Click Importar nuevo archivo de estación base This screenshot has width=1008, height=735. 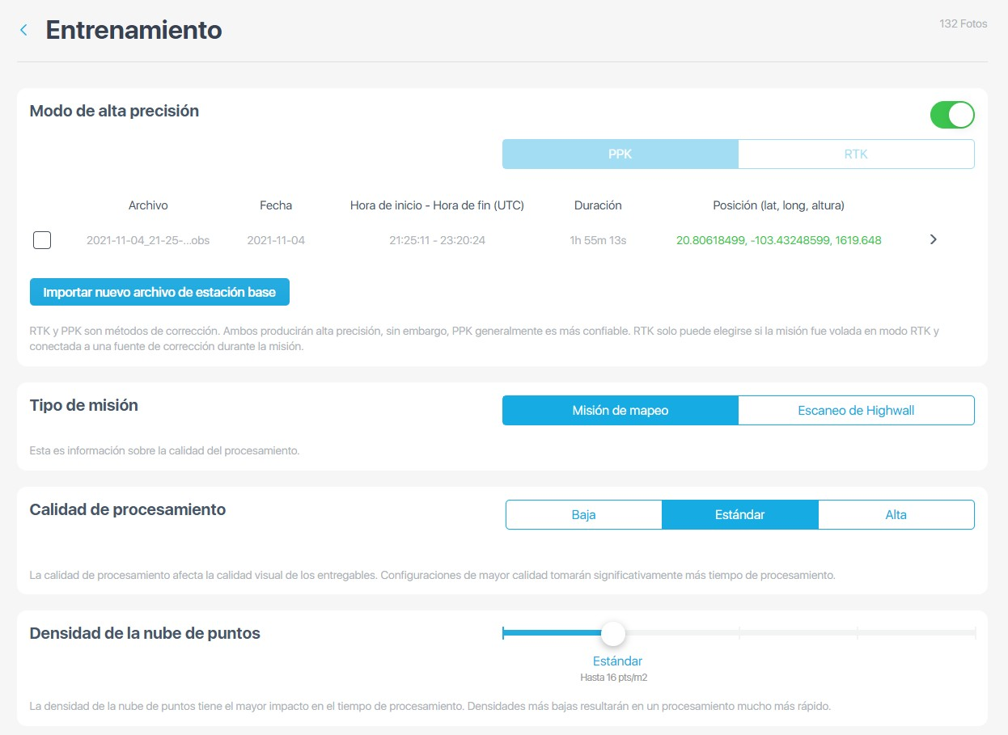159,292
